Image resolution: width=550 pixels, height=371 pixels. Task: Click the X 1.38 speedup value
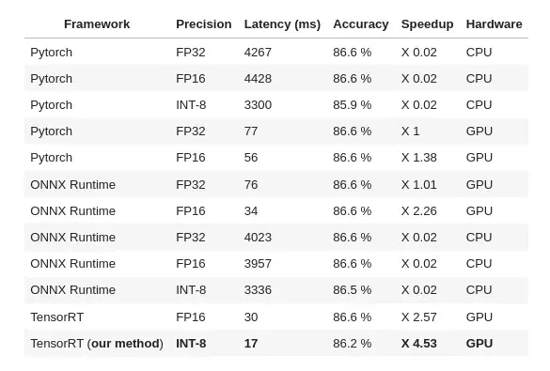click(x=419, y=157)
